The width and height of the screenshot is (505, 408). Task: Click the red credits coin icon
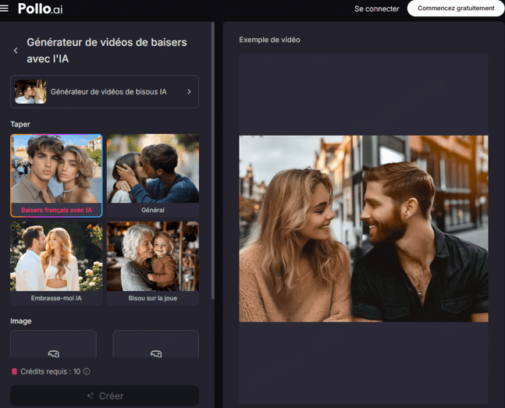point(14,371)
